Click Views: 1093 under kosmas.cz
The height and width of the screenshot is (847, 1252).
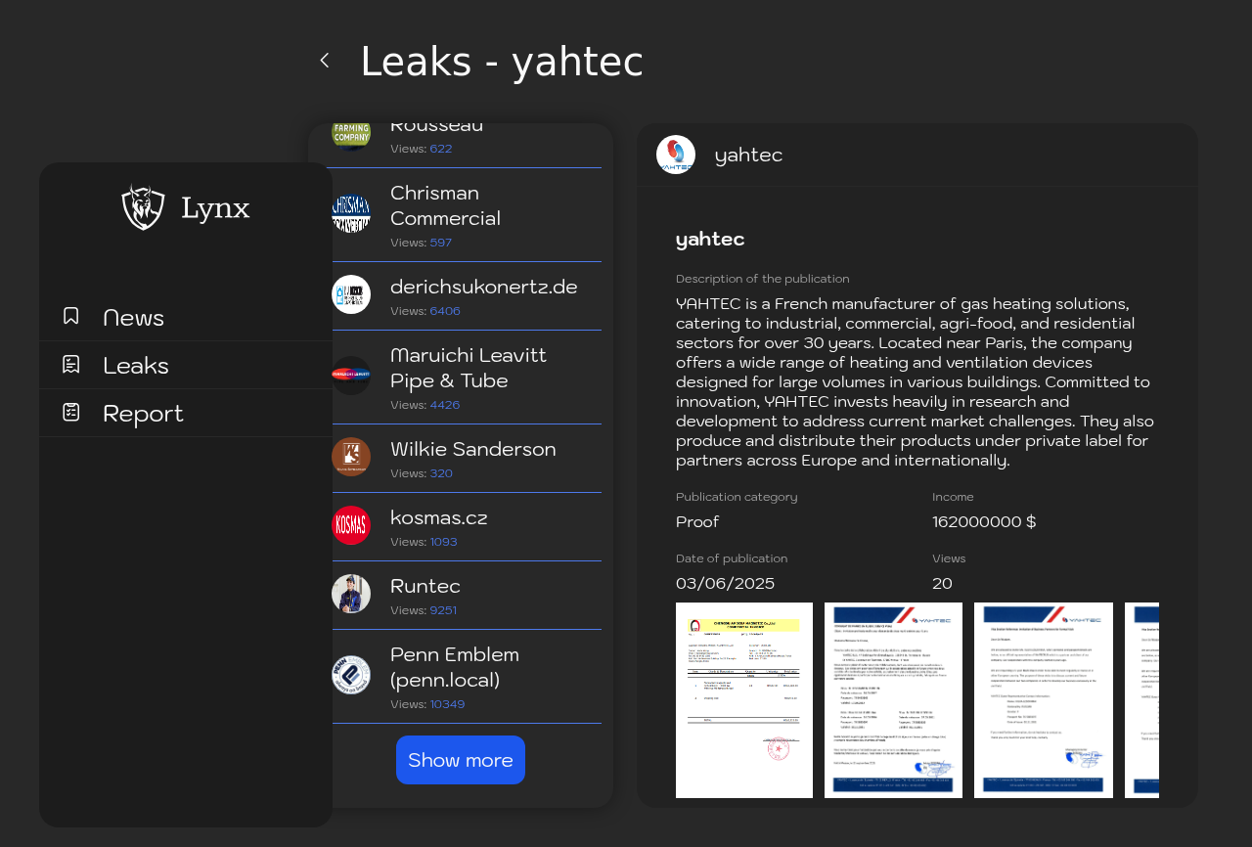click(424, 542)
